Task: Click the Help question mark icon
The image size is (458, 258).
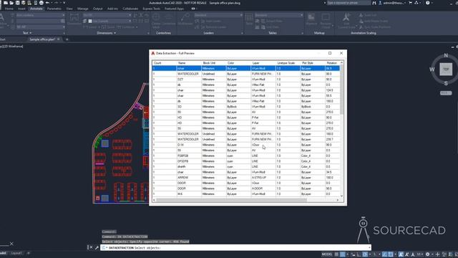Action: click(x=428, y=3)
